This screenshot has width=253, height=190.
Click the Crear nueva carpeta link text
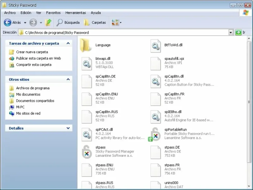[x=32, y=52]
